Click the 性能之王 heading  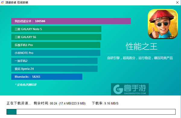[x=141, y=47]
